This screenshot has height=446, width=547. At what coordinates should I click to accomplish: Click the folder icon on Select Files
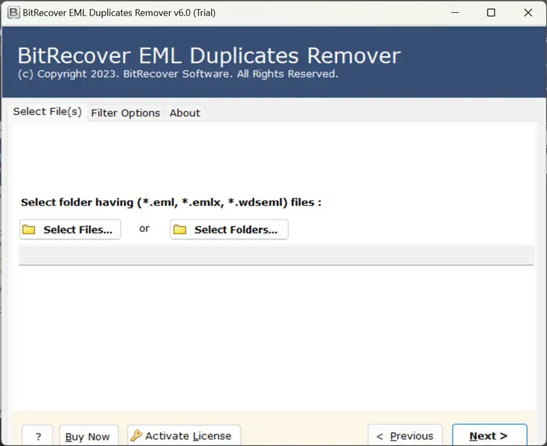pyautogui.click(x=29, y=230)
